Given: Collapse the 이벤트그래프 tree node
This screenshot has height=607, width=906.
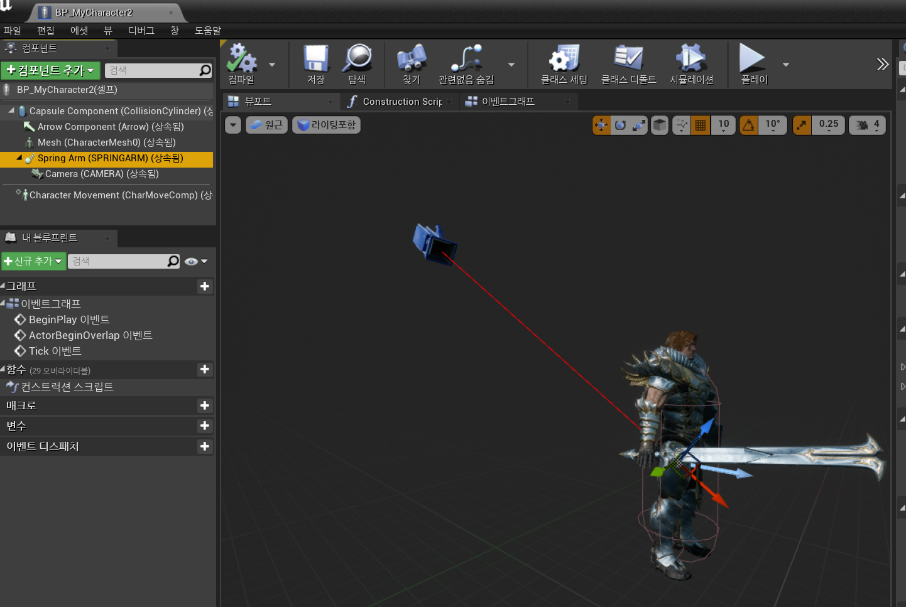Looking at the screenshot, I should point(3,303).
